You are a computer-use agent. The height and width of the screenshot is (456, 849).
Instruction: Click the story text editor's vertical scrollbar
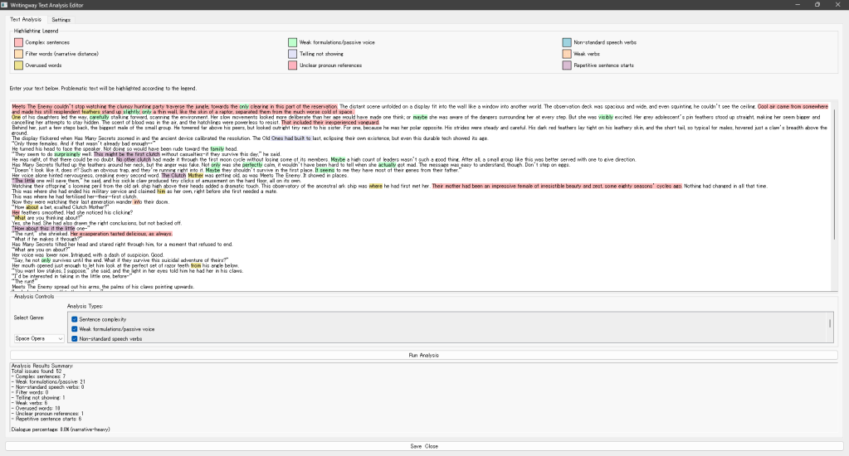(x=835, y=182)
